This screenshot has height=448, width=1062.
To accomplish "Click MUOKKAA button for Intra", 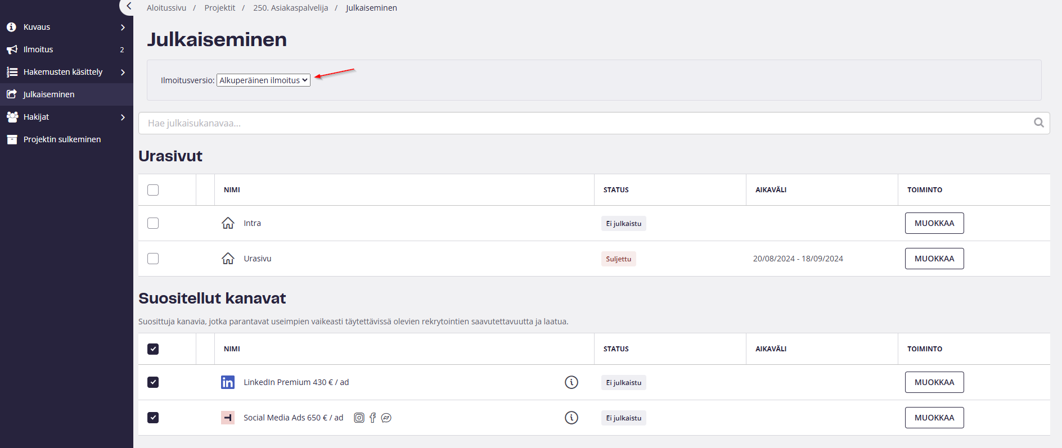I will [934, 223].
